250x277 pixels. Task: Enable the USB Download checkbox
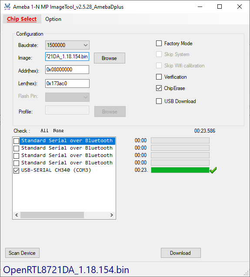click(x=159, y=101)
